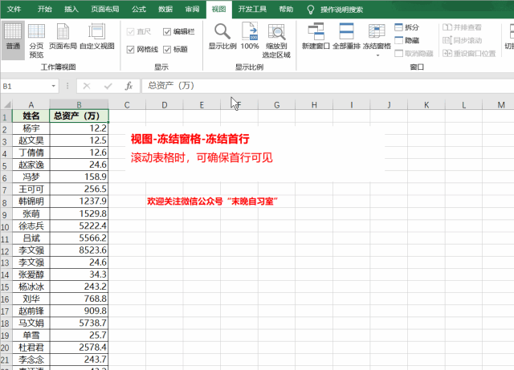Click the value cell 8523.6
The width and height of the screenshot is (514, 370).
79,250
